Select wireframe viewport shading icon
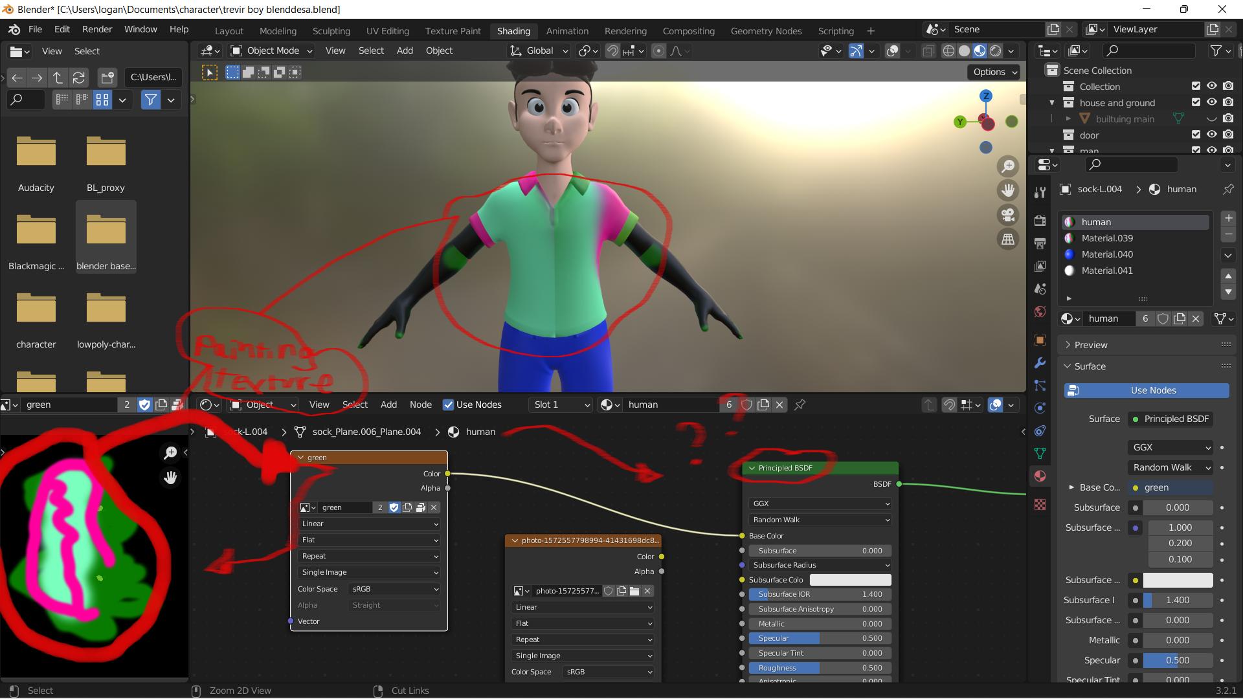The height and width of the screenshot is (699, 1243). point(948,51)
